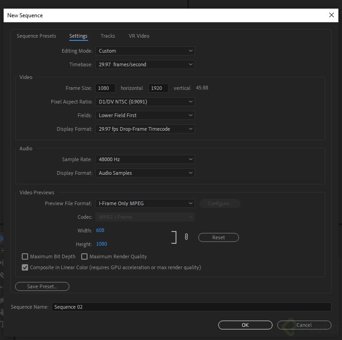Screen dimensions: 342x340
Task: Open the audio Display Format dropdown
Action: point(145,173)
